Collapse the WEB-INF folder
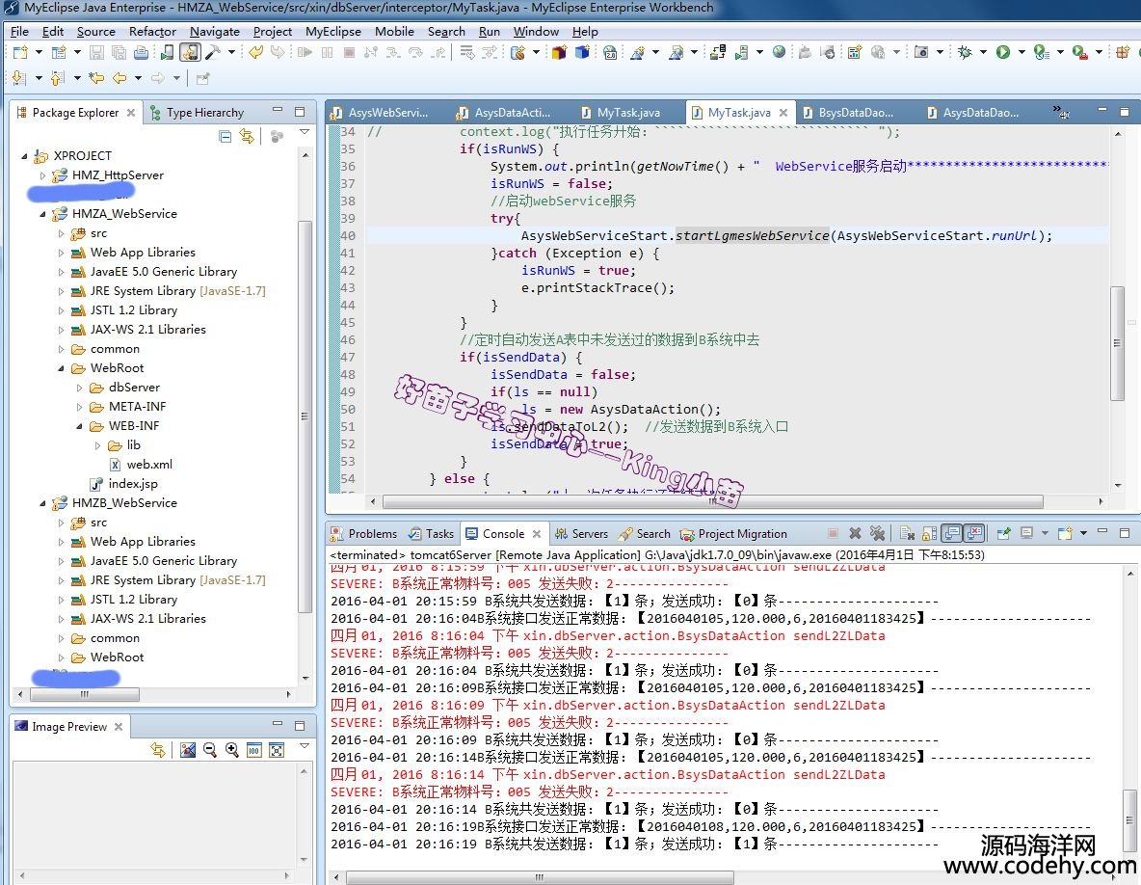Viewport: 1141px width, 885px height. coord(79,426)
